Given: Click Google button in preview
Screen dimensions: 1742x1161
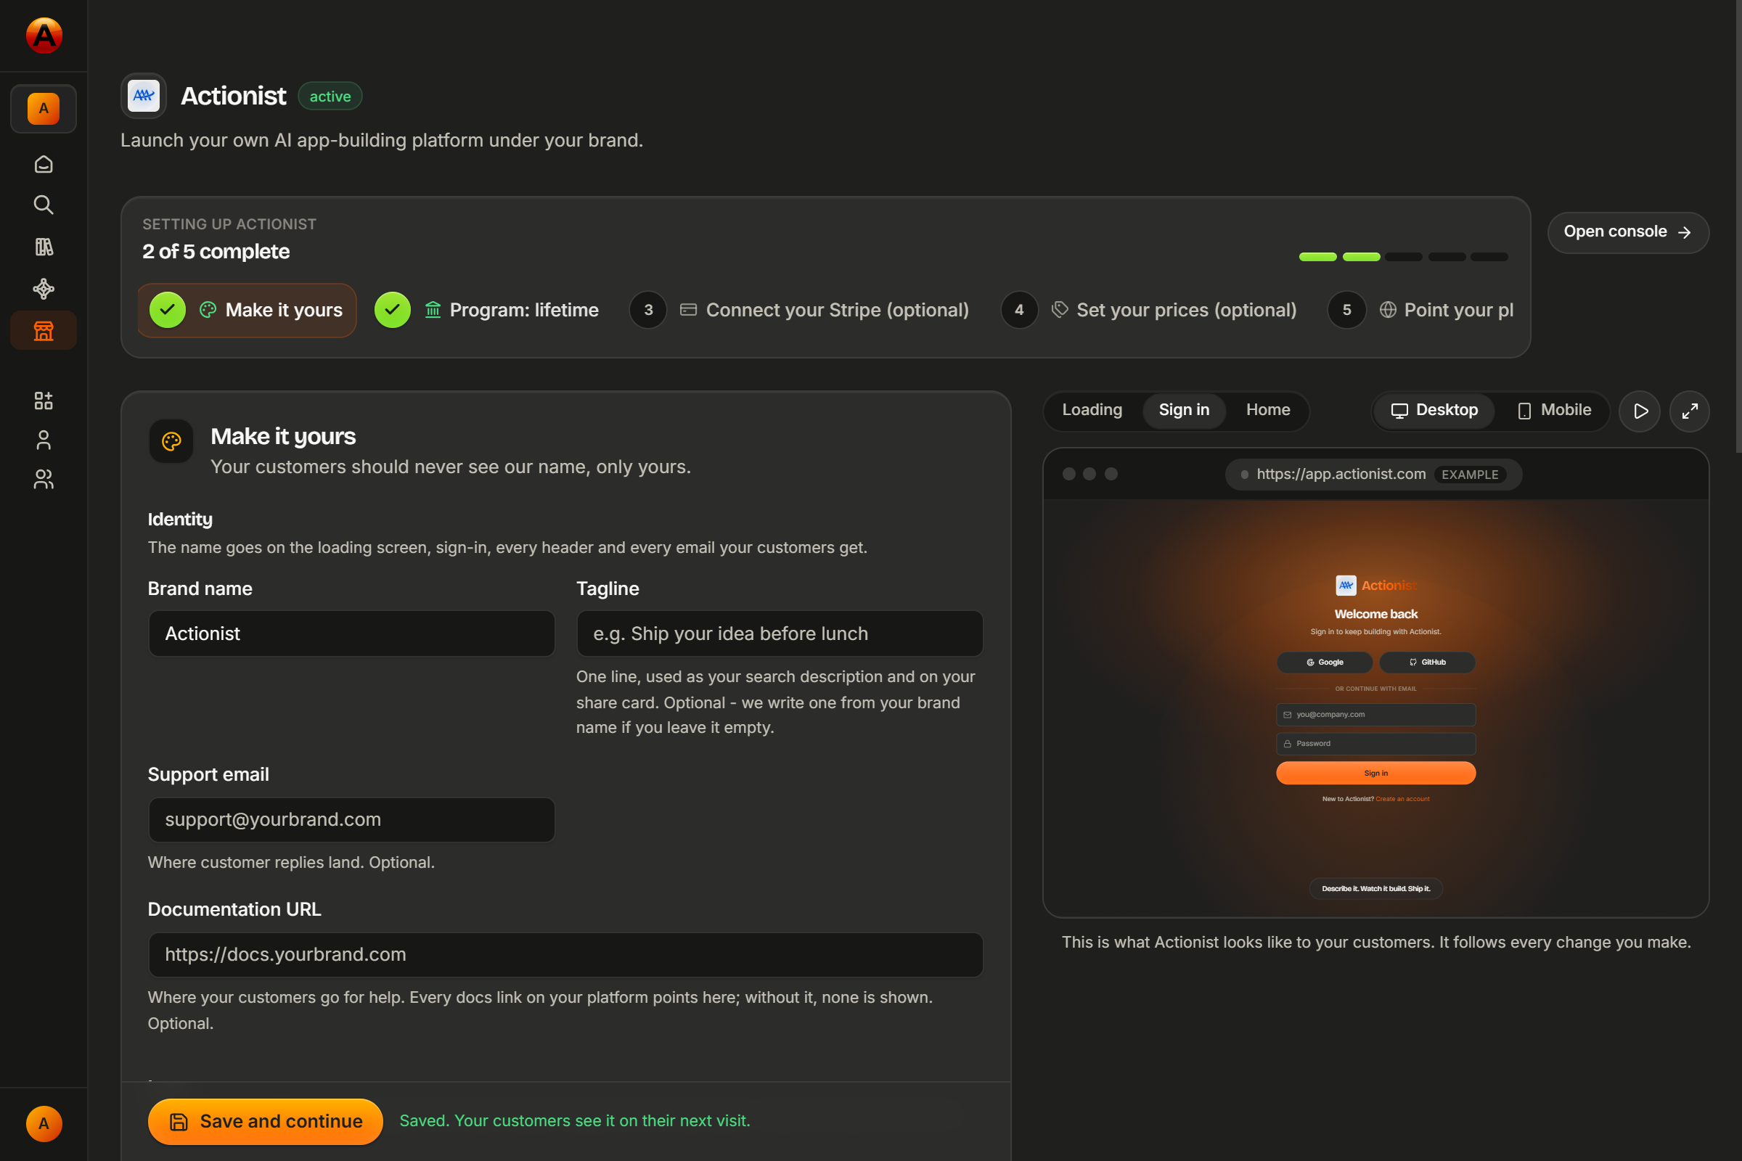Looking at the screenshot, I should point(1324,662).
